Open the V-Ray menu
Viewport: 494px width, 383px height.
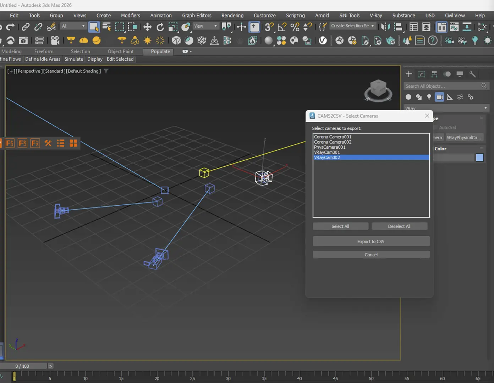(376, 16)
